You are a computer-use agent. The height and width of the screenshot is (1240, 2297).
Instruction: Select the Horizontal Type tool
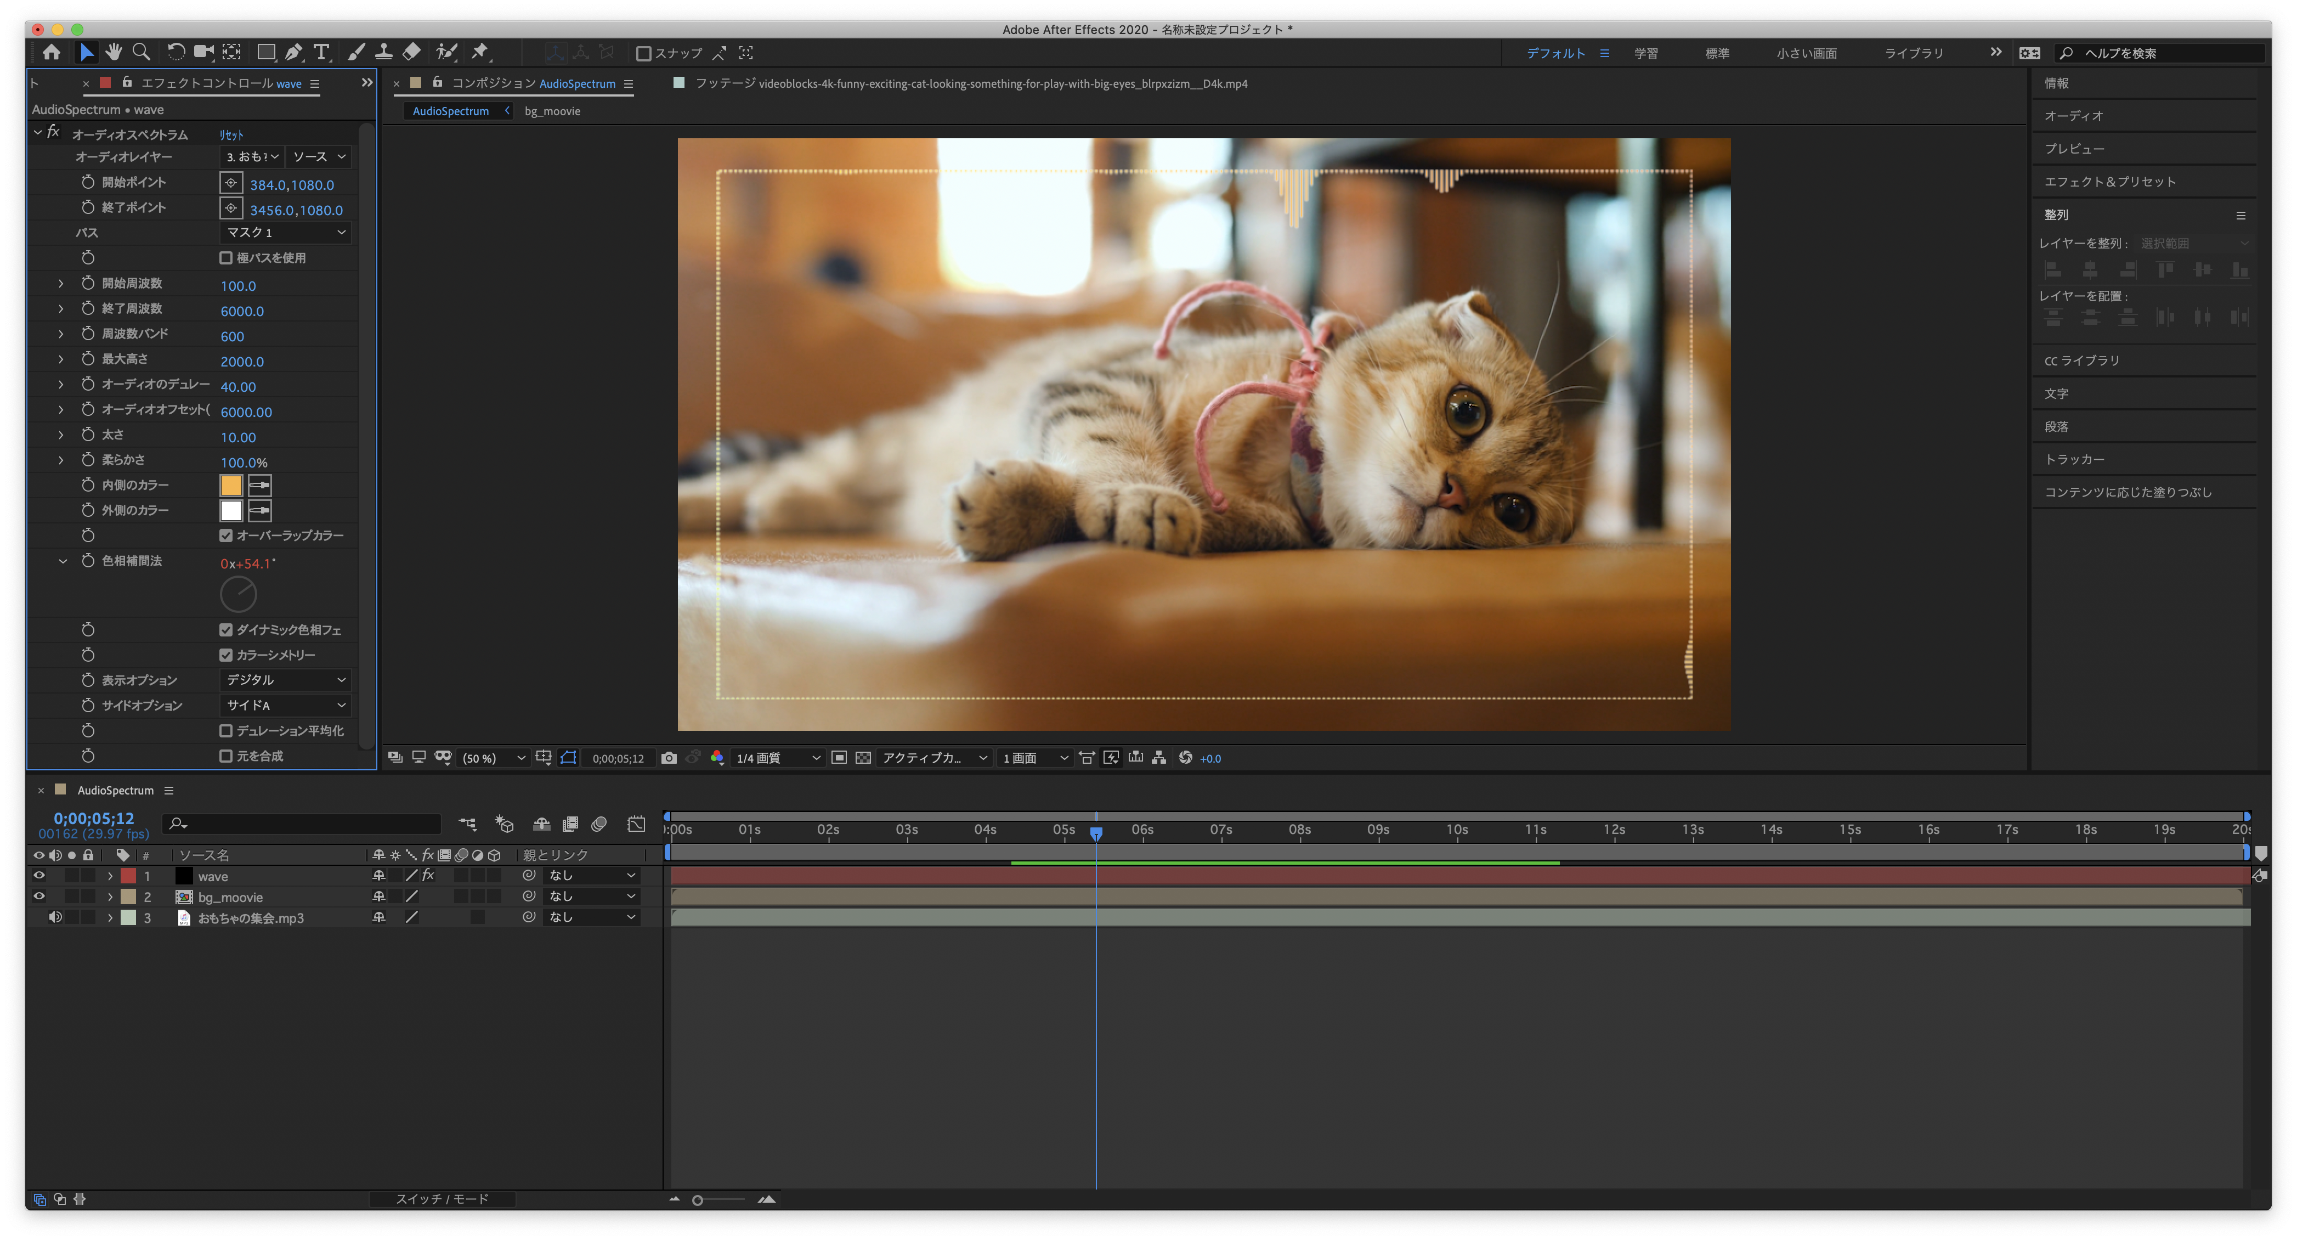tap(322, 53)
